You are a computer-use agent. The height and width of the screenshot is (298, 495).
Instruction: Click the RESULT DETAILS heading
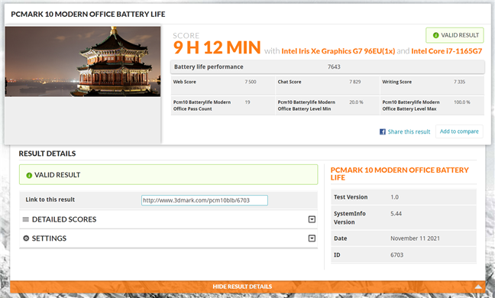pyautogui.click(x=47, y=154)
